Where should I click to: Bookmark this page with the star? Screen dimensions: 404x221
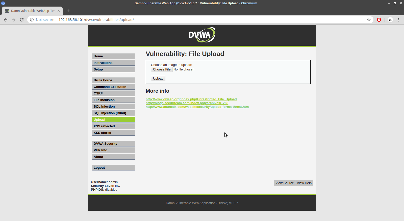[x=369, y=20]
